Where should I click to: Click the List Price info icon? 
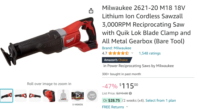click(x=130, y=93)
